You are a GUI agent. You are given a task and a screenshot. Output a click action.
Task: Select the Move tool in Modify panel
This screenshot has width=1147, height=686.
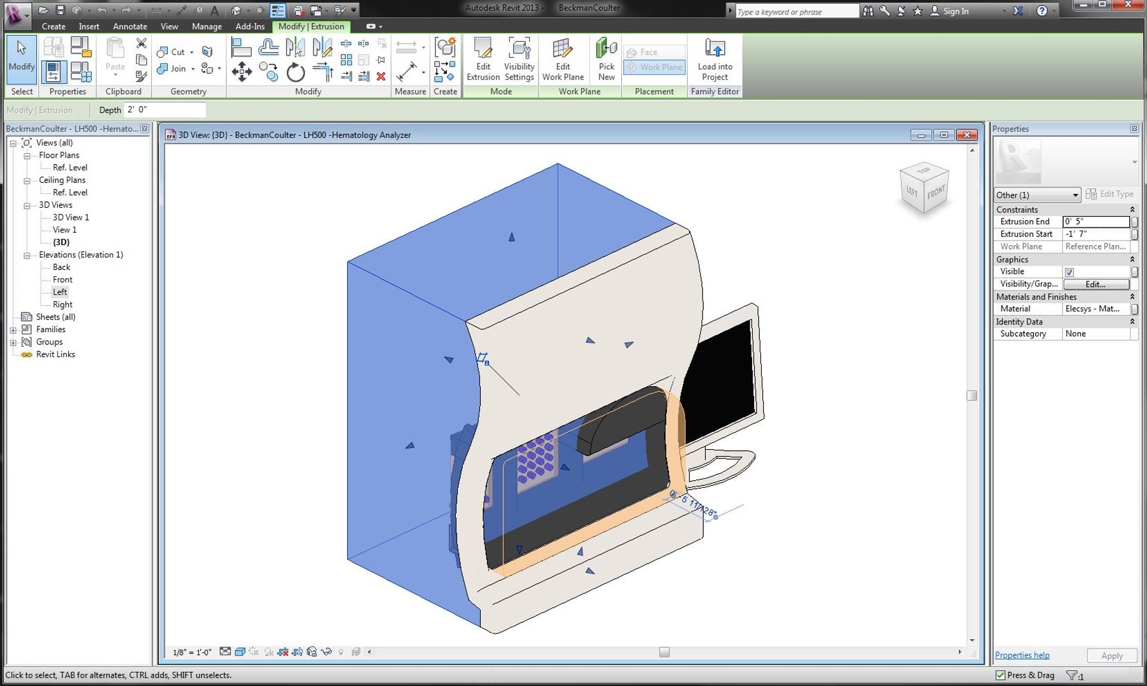click(242, 72)
